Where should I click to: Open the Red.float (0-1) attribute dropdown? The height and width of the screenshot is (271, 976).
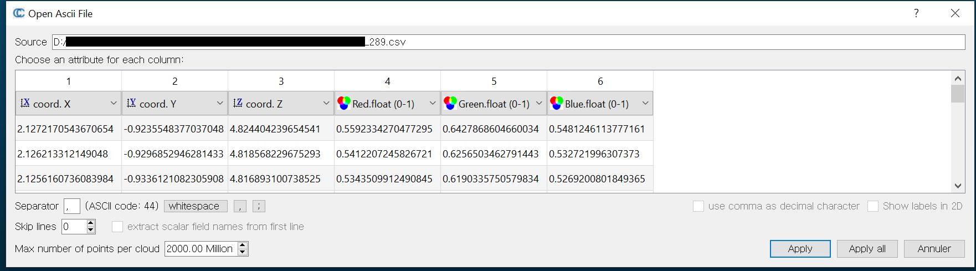click(x=388, y=104)
